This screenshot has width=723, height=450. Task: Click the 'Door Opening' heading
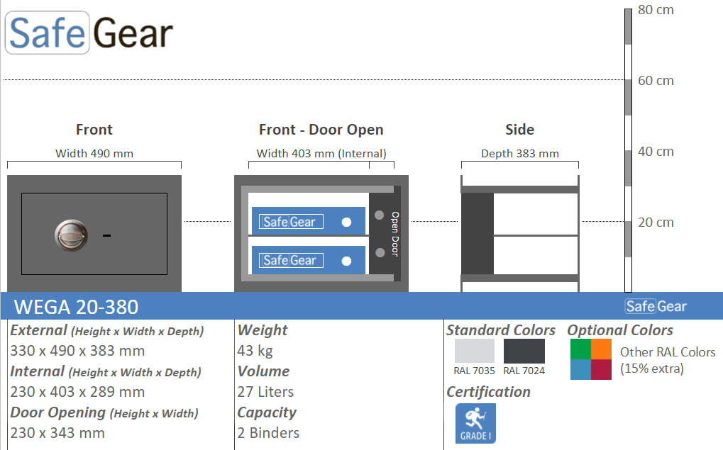pyautogui.click(x=104, y=412)
